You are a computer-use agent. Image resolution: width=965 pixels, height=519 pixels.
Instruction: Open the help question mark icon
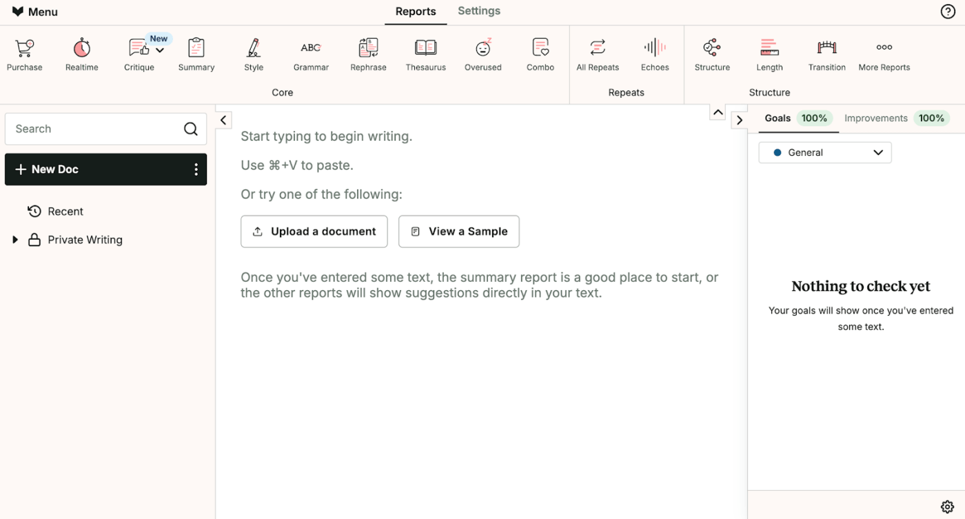coord(948,12)
